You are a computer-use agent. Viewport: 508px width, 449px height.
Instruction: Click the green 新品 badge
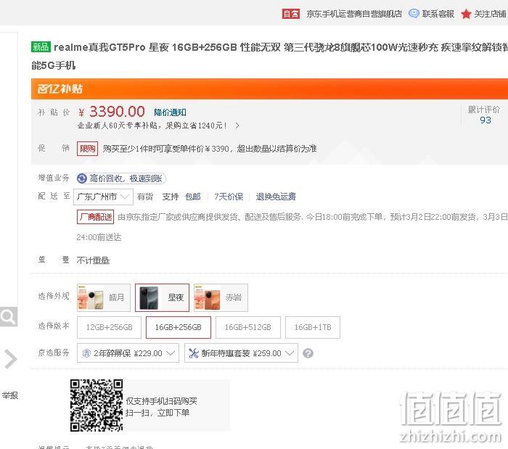(41, 47)
